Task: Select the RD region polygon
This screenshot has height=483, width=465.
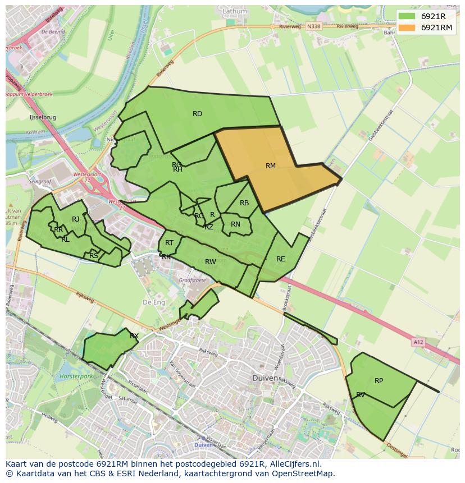Action: point(197,113)
